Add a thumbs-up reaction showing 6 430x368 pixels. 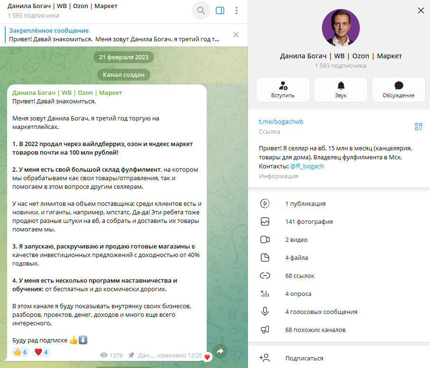[x=20, y=352]
